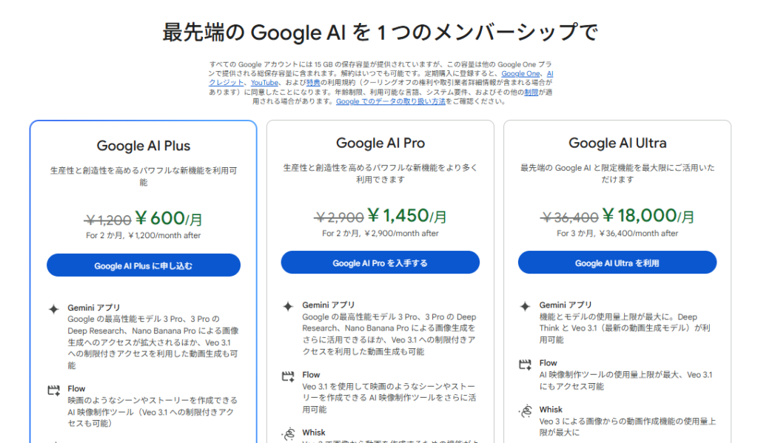Click the Google AI Ultra を利用 button
This screenshot has height=443, width=758.
(x=617, y=262)
